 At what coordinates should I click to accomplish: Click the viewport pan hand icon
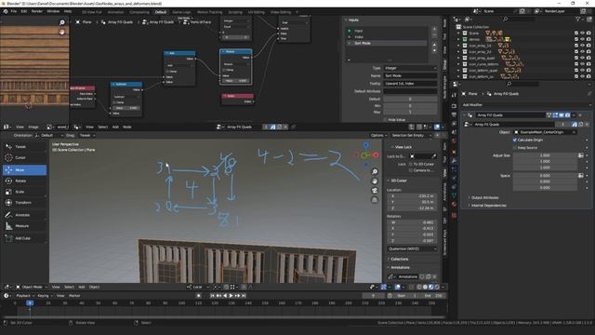[x=375, y=181]
